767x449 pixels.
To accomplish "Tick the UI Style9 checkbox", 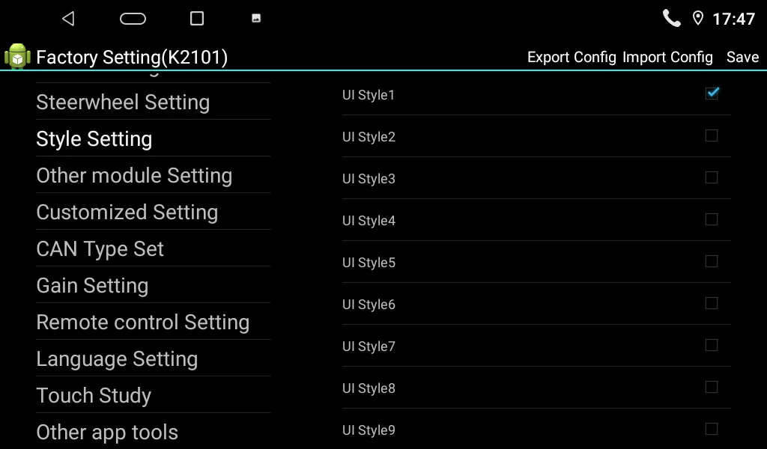I will tap(712, 429).
